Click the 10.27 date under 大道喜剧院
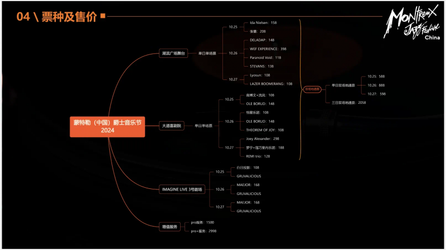Viewport: 446px width, 250px height. tap(229, 147)
